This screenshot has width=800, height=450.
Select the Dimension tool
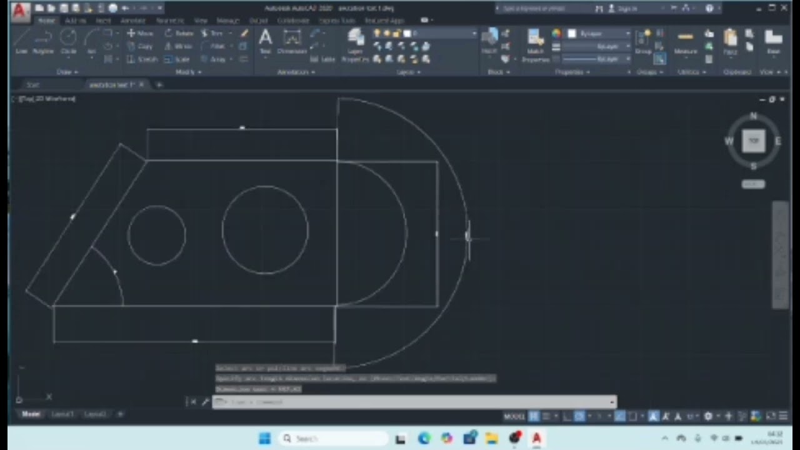coord(292,41)
